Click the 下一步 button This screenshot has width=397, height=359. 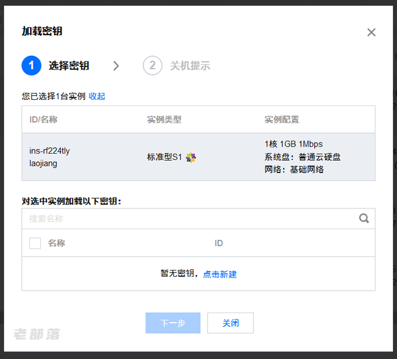click(x=173, y=323)
